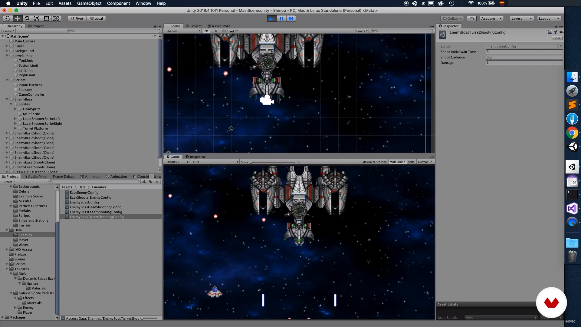
Task: Click the Shoot Cadence value field
Action: coord(524,57)
